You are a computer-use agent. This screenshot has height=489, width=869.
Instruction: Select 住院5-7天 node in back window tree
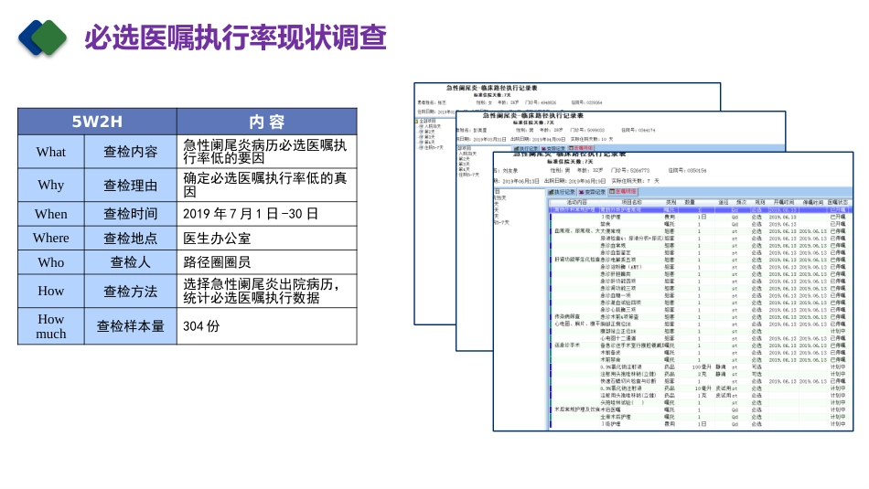[x=432, y=148]
